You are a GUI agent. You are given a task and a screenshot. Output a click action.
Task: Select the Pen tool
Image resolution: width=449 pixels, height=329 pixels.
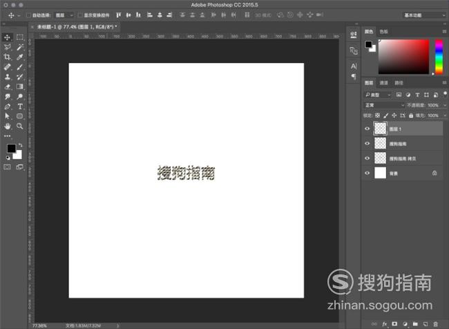(x=8, y=106)
